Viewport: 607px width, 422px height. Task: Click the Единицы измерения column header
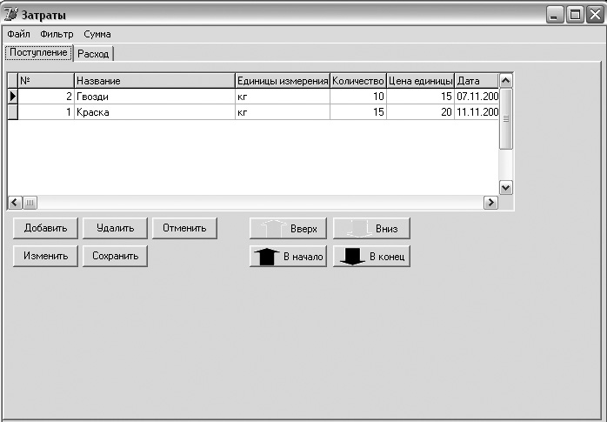(x=283, y=81)
